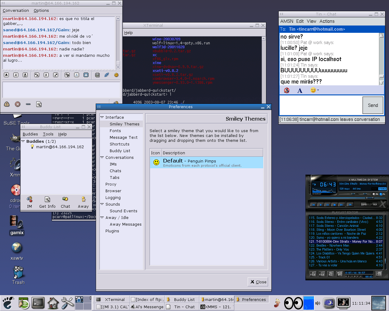Click Send in the Tin chat window
This screenshot has width=389, height=311.
click(373, 105)
